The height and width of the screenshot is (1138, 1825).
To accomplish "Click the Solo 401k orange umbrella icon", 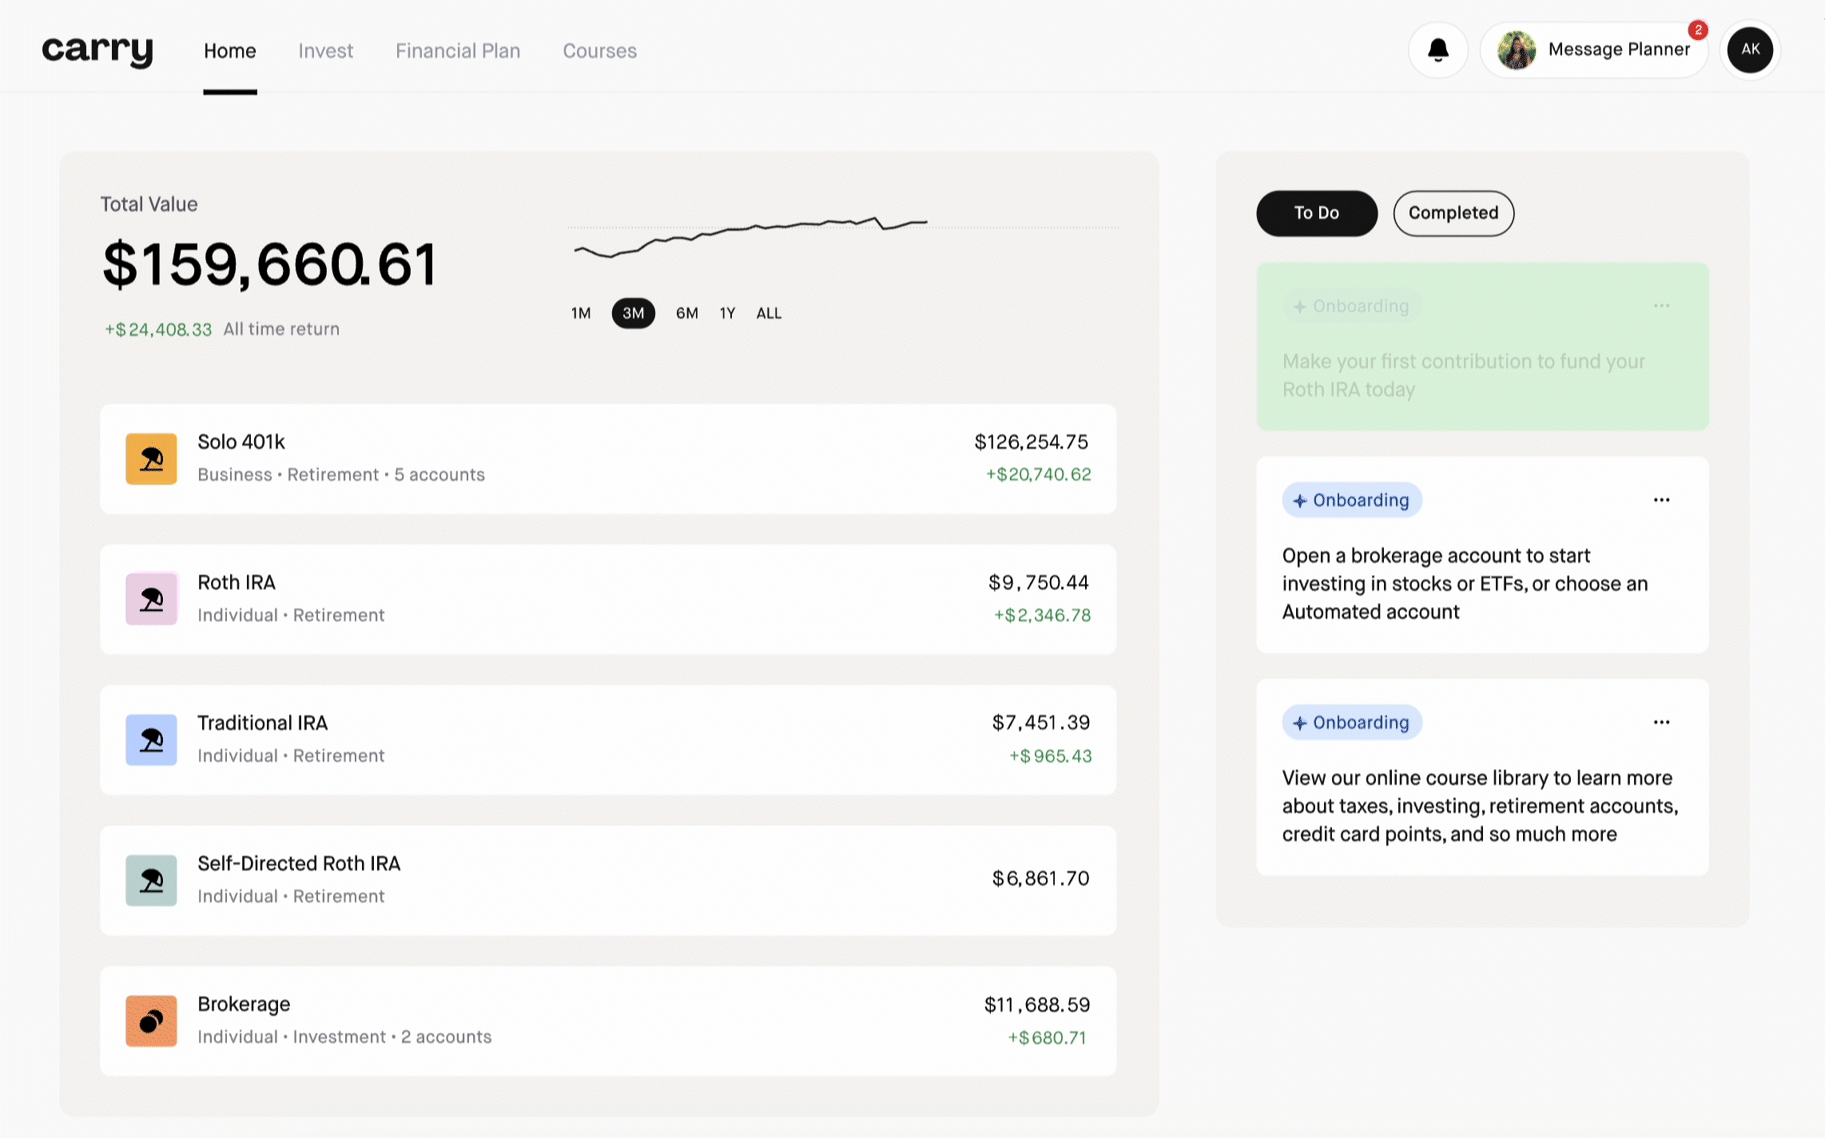I will [151, 458].
